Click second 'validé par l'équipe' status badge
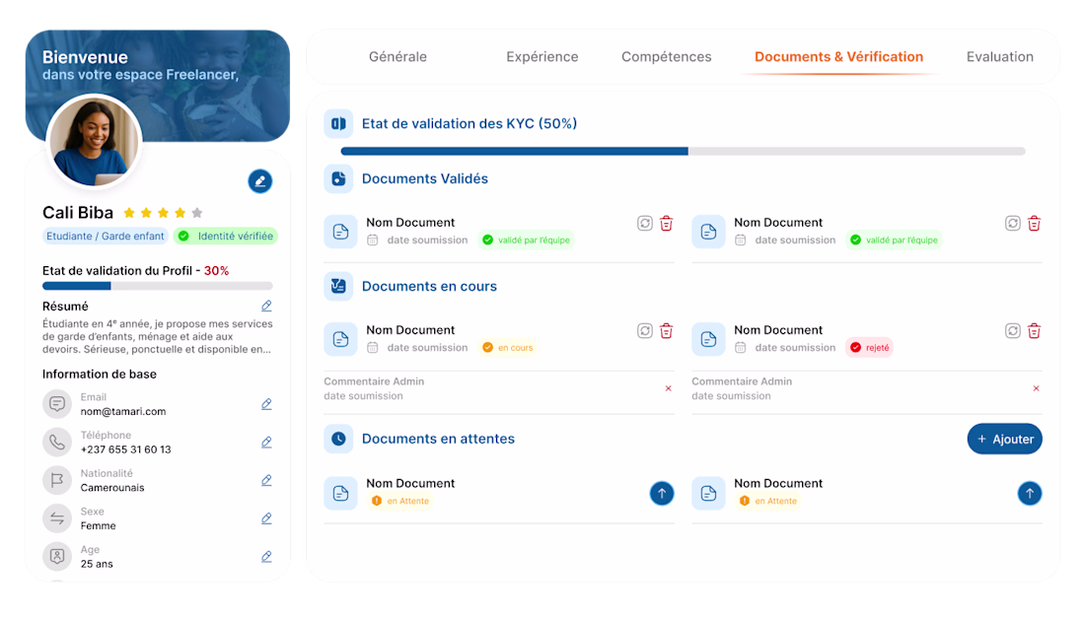Viewport: 1085px width, 620px height. [x=894, y=240]
